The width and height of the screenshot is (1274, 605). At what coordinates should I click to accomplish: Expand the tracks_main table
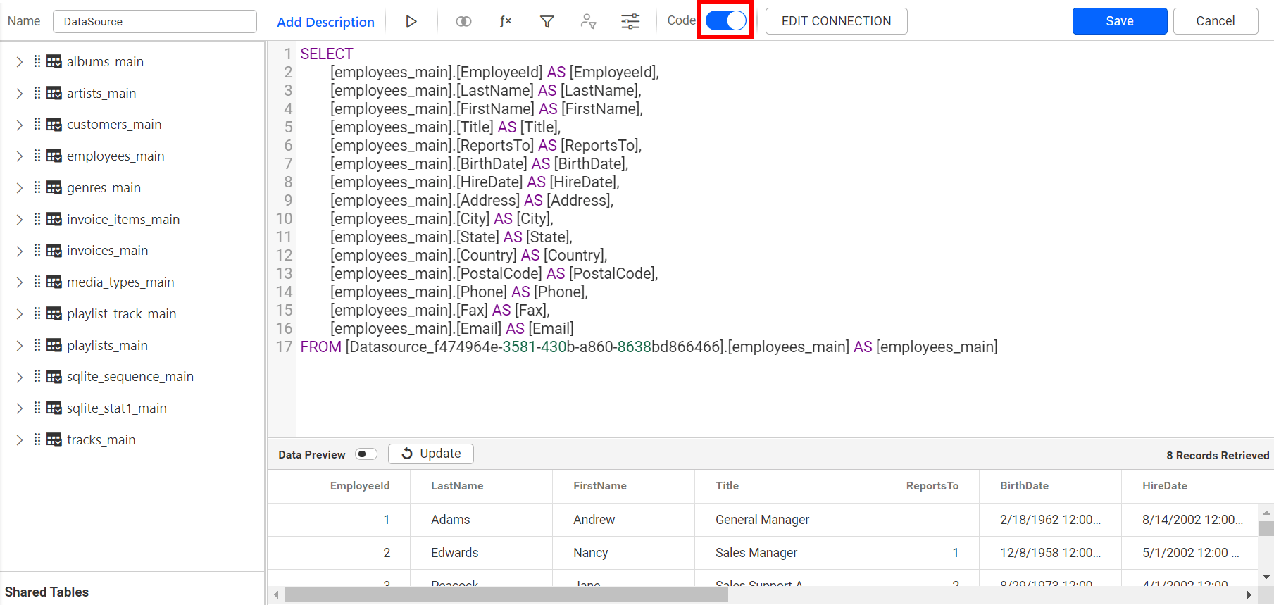coord(20,440)
